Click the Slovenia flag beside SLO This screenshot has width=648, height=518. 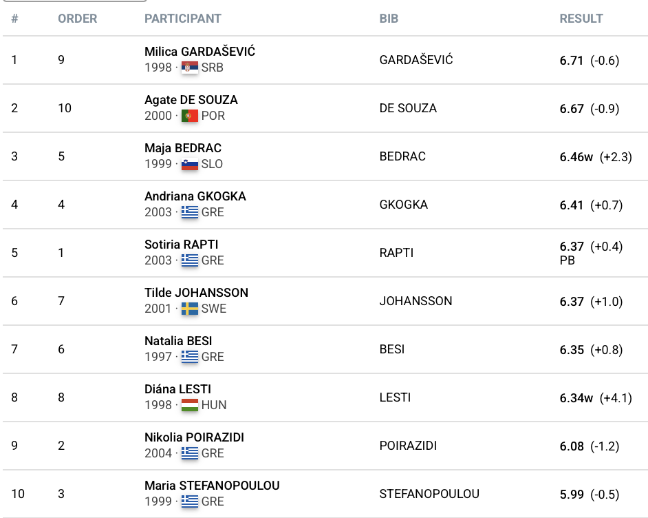pyautogui.click(x=189, y=164)
